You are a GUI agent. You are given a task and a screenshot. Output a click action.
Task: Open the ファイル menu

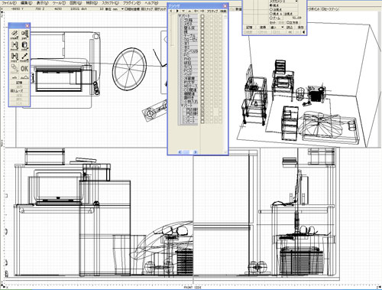click(x=9, y=3)
